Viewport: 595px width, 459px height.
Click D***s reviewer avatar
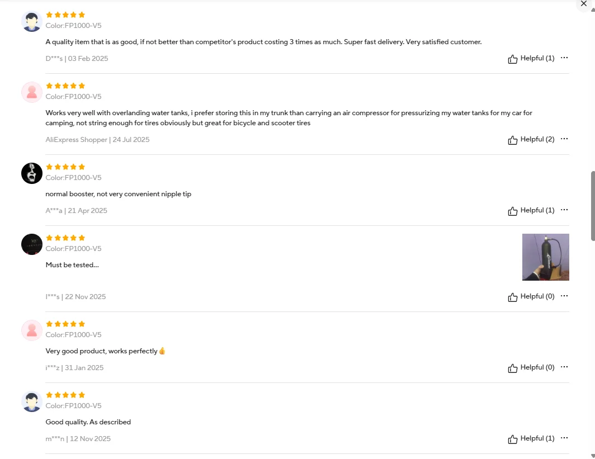coord(31,21)
